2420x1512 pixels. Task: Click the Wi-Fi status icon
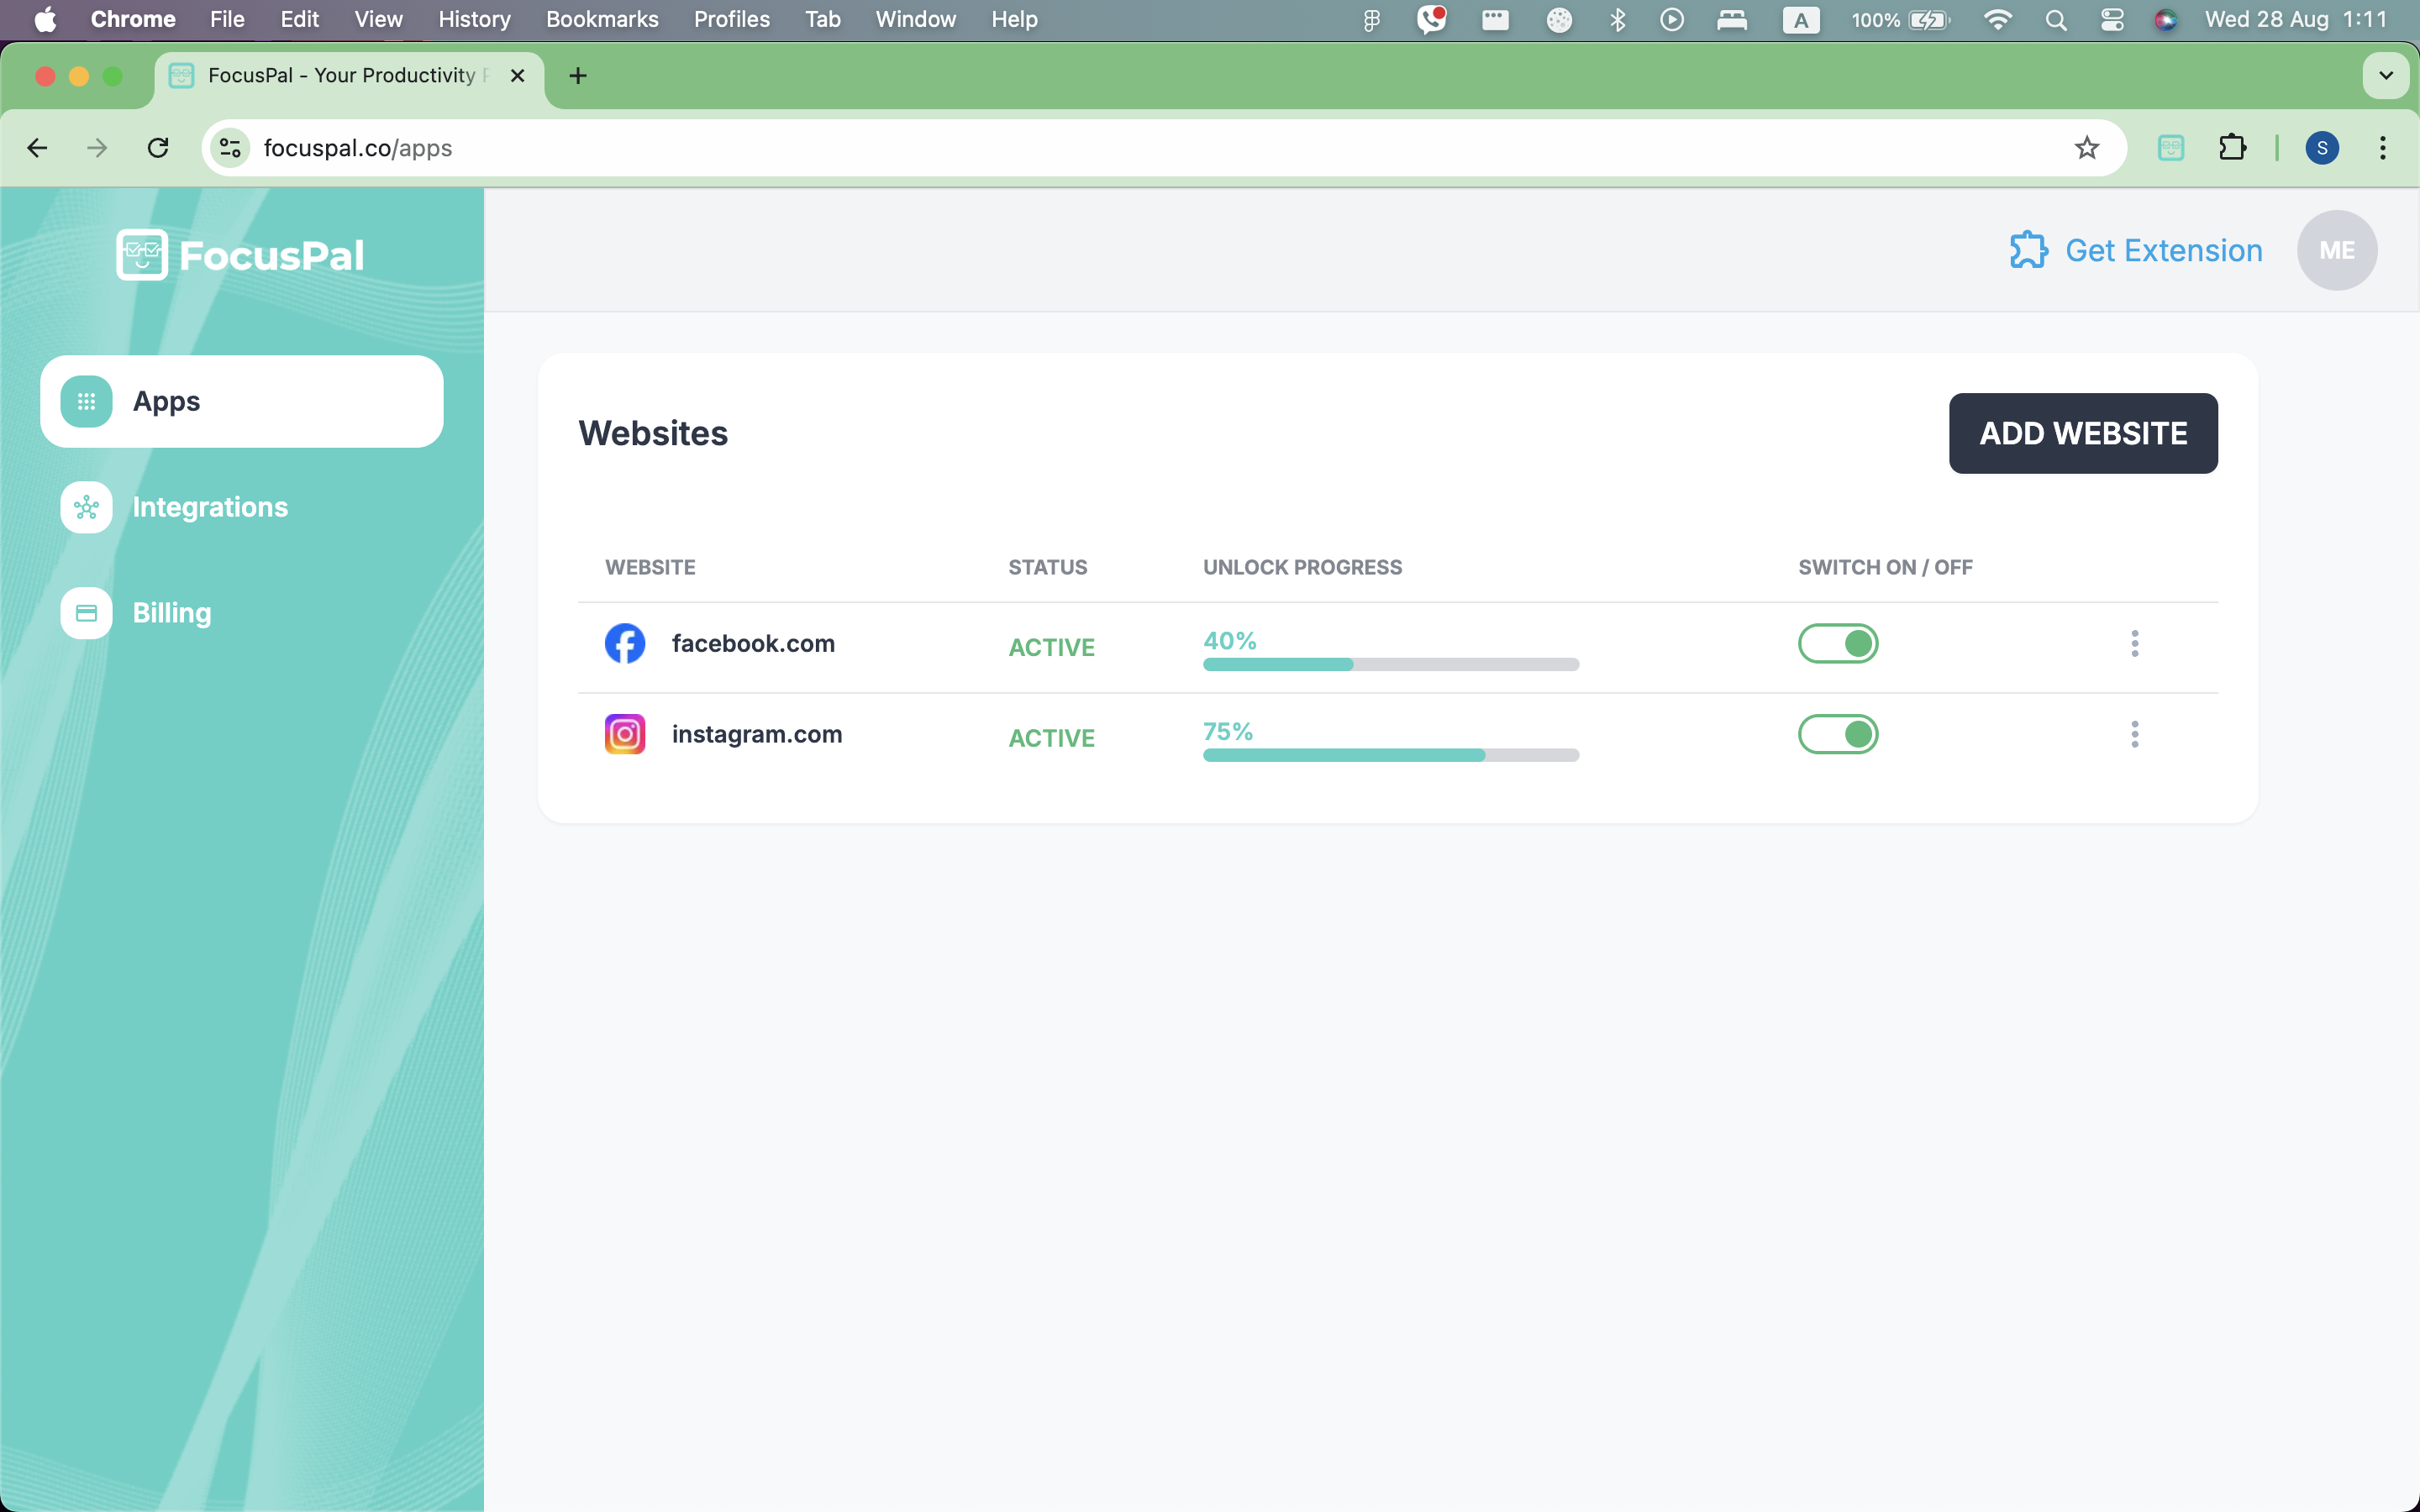pos(1997,20)
